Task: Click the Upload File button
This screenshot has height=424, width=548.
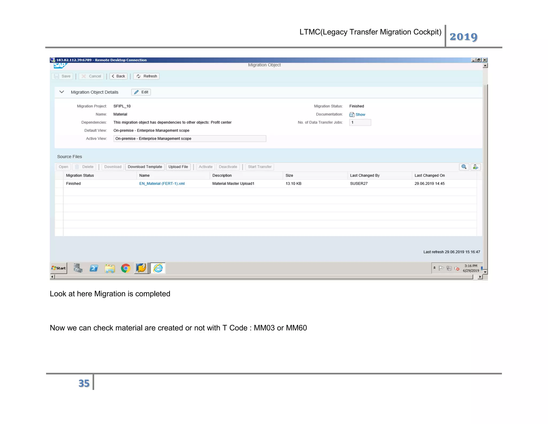Action: click(178, 167)
